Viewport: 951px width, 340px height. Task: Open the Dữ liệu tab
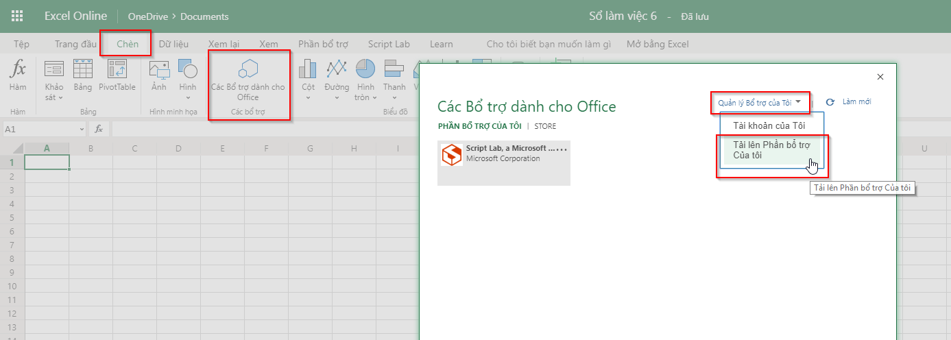[173, 44]
